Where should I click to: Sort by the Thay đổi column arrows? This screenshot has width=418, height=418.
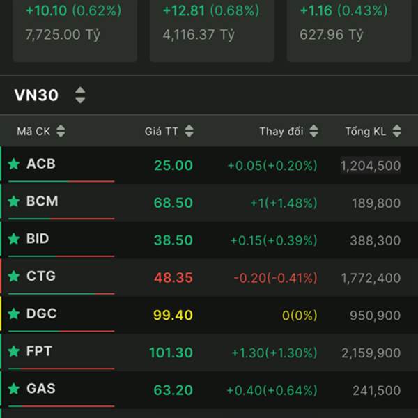point(313,131)
